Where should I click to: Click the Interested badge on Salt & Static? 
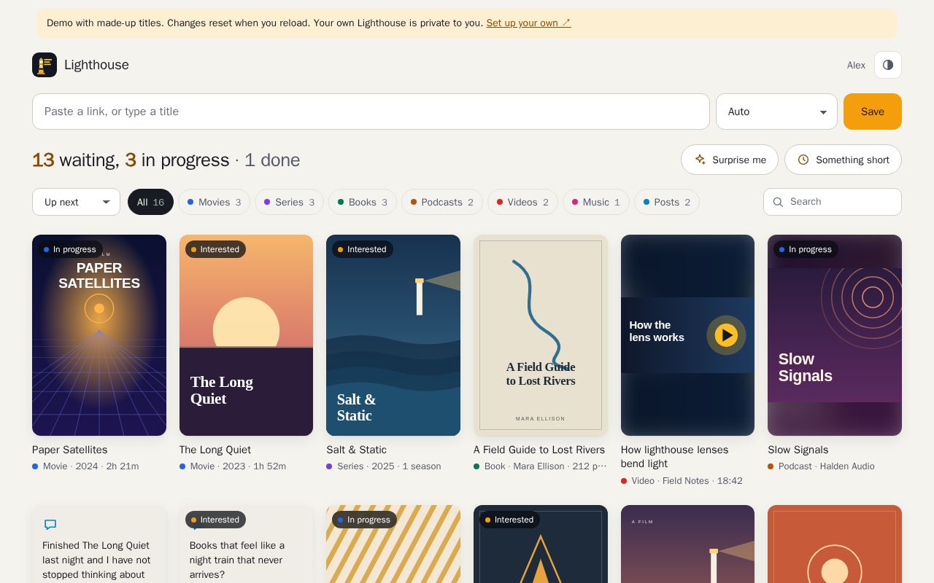363,249
